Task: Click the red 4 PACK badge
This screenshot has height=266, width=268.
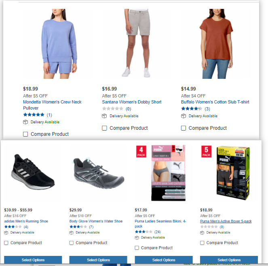Action: [141, 152]
